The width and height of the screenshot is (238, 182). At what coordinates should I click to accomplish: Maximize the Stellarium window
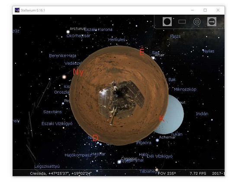pos(205,10)
